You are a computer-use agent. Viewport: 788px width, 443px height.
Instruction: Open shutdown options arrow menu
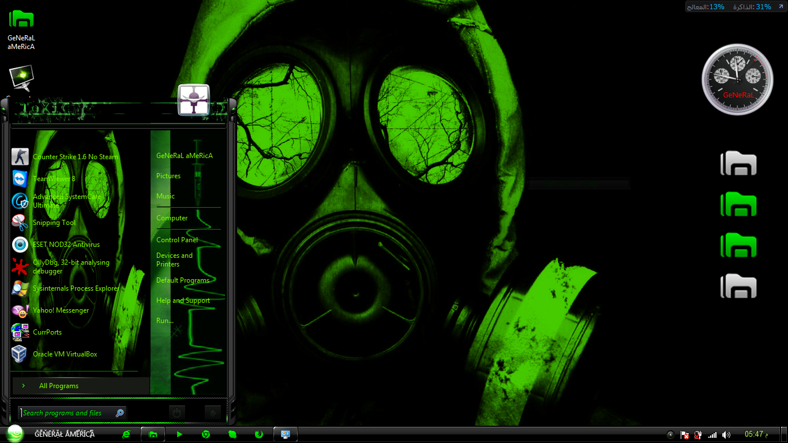(213, 412)
